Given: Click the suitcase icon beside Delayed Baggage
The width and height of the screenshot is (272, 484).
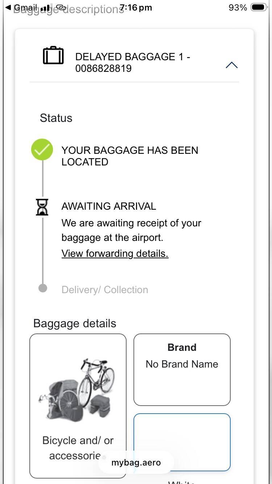Looking at the screenshot, I should coord(53,56).
